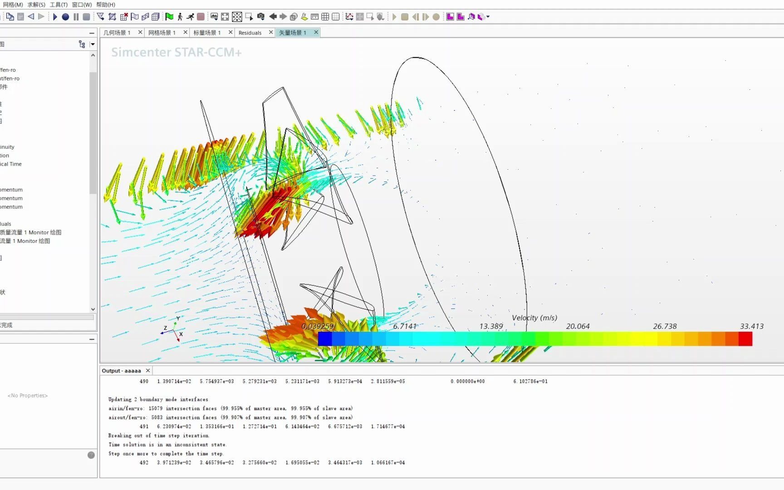
Task: Click the blue run simulation arrow
Action: [x=55, y=17]
